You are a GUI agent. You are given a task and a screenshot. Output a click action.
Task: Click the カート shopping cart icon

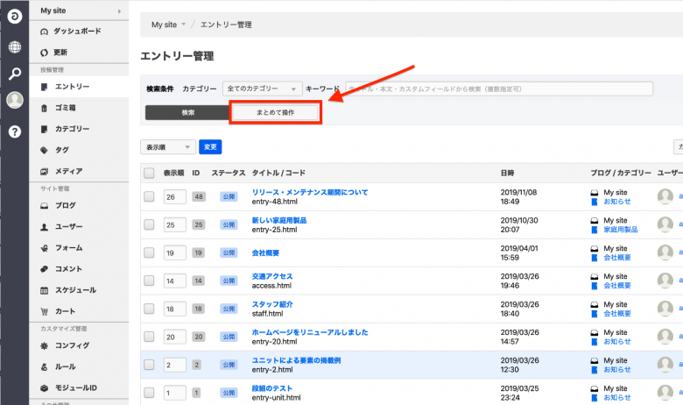point(44,312)
